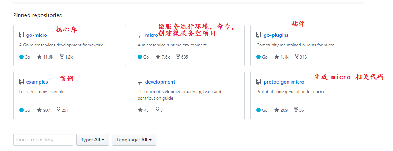Image resolution: width=393 pixels, height=151 pixels.
Task: Click the repo book icon beside protoc-gen-micro
Action: click(259, 82)
